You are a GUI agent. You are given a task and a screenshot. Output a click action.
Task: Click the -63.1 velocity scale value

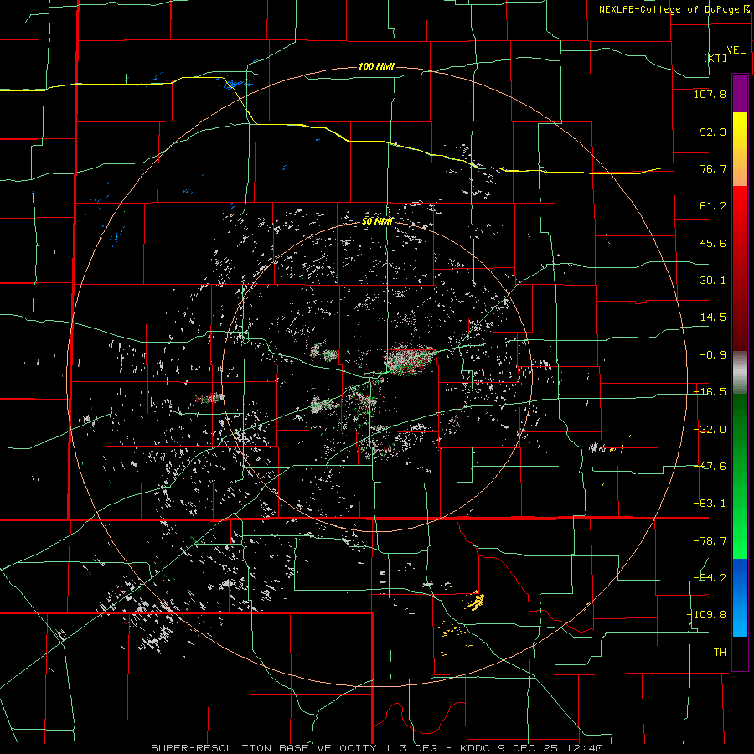pos(710,504)
